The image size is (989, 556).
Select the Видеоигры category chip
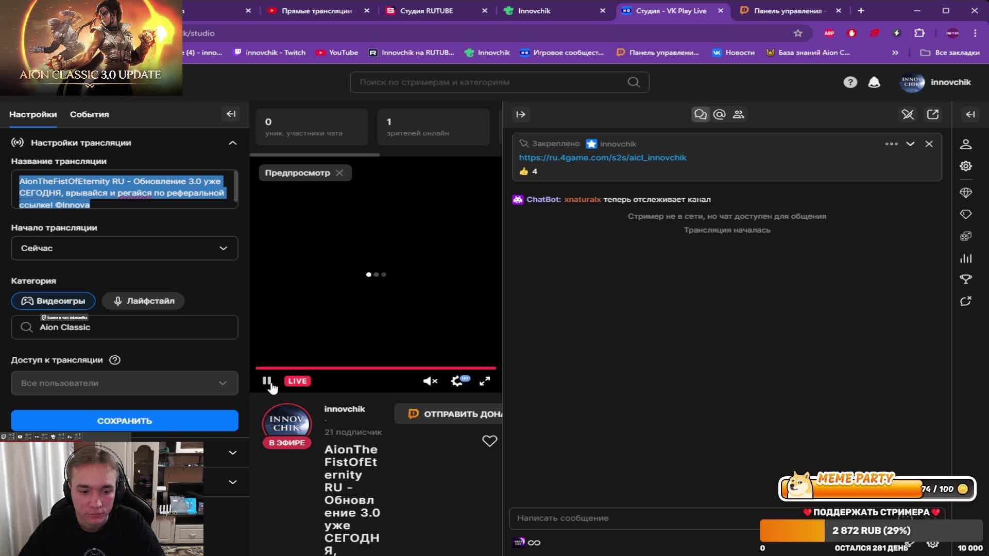click(54, 301)
